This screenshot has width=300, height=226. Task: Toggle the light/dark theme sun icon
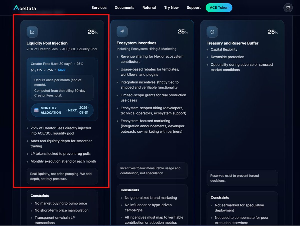pos(288,8)
